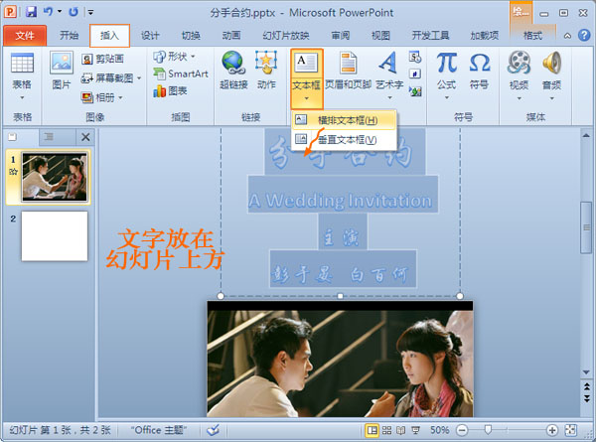Screen dimensions: 596x442
Task: Choose 横排文本框(H) horizontal text box
Action: 345,120
